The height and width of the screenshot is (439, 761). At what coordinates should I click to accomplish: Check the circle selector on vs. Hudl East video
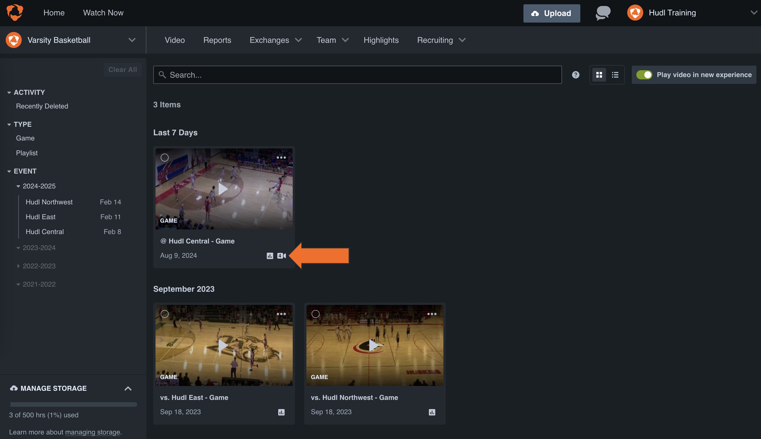165,314
